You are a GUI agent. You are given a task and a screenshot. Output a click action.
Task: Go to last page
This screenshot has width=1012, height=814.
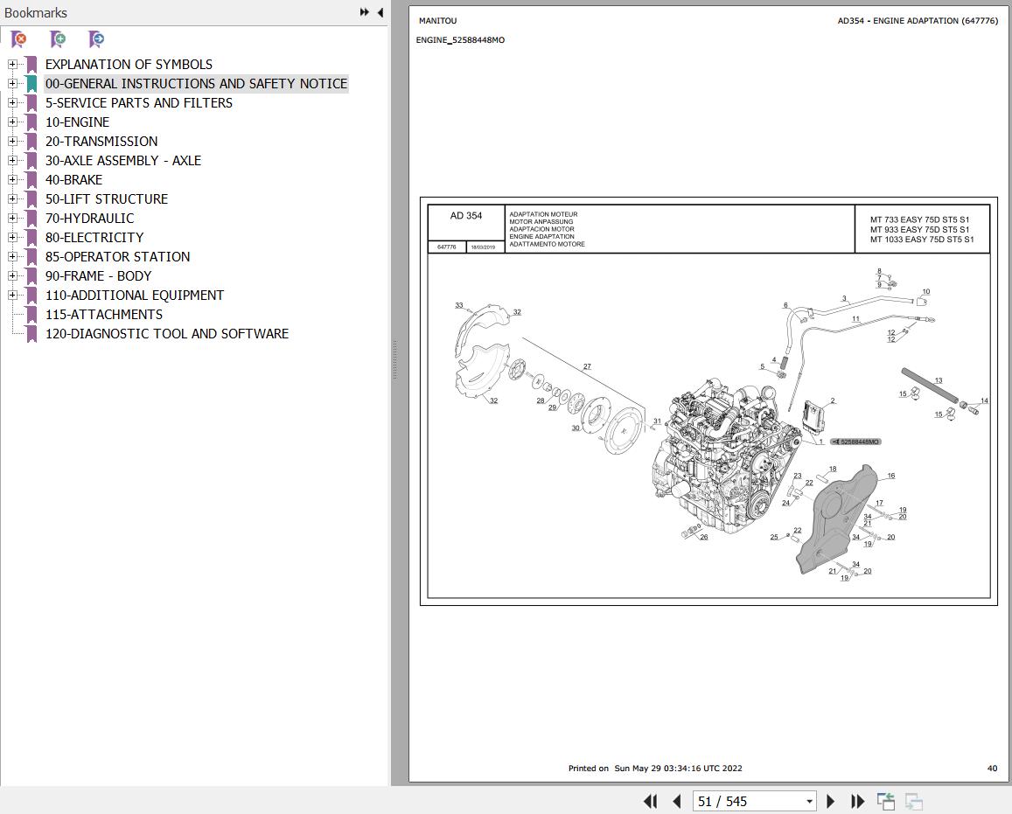[857, 801]
